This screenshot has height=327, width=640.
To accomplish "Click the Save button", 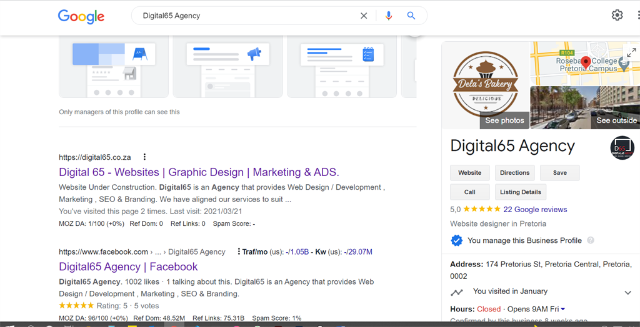I will [559, 173].
